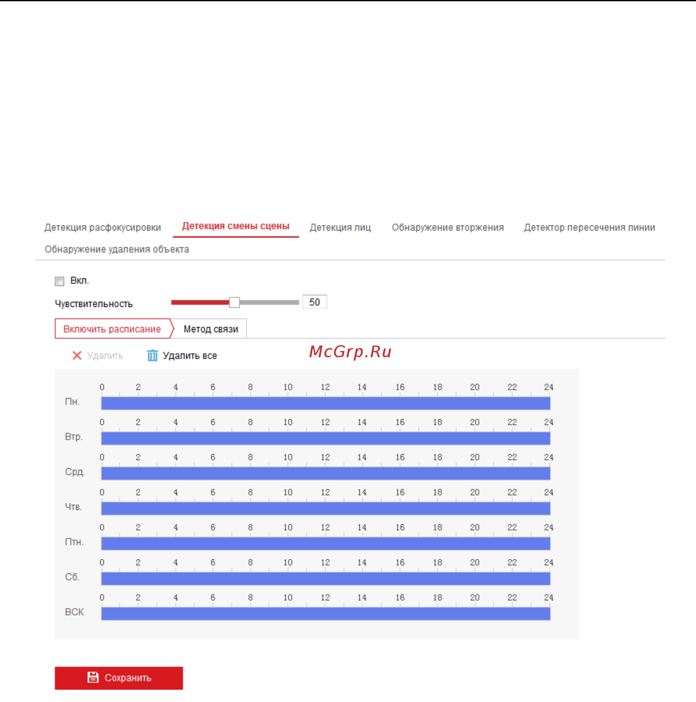Image resolution: width=696 pixels, height=702 pixels.
Task: Switch to the Метод связи sub-tab
Action: 211,329
